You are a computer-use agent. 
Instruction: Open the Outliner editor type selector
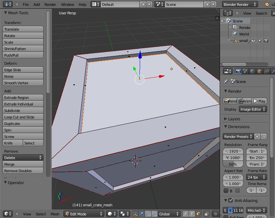(x=228, y=13)
